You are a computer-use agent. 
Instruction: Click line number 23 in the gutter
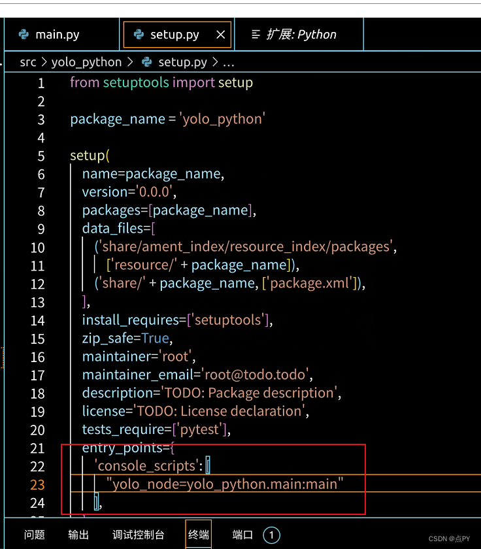pos(37,485)
